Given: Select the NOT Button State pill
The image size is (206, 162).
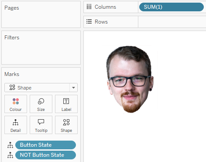Looking at the screenshot, I should [45, 155].
